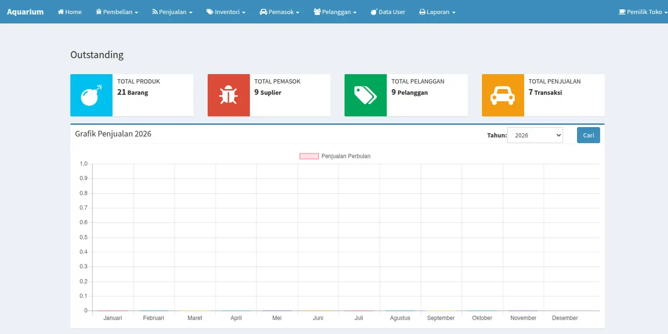Click the Aquarium brand link
Image resolution: width=668 pixels, height=334 pixels.
pos(25,12)
